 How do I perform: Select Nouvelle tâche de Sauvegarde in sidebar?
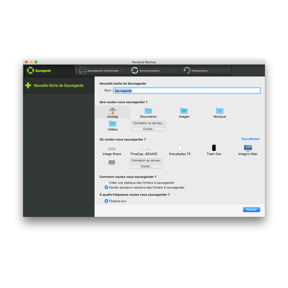click(59, 85)
